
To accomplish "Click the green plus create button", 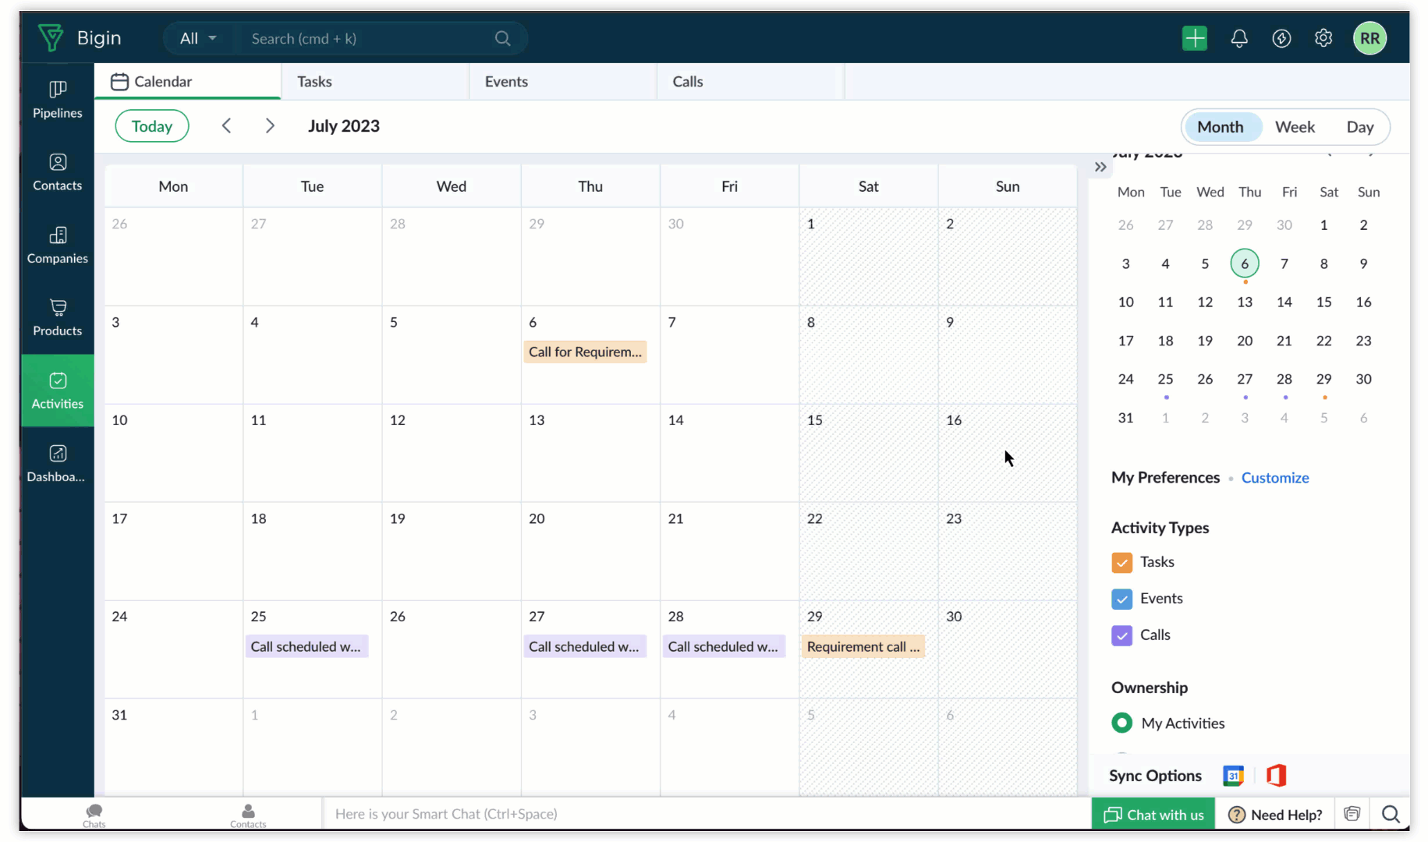I will point(1194,38).
